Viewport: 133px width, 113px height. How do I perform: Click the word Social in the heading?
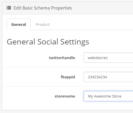click(48, 42)
